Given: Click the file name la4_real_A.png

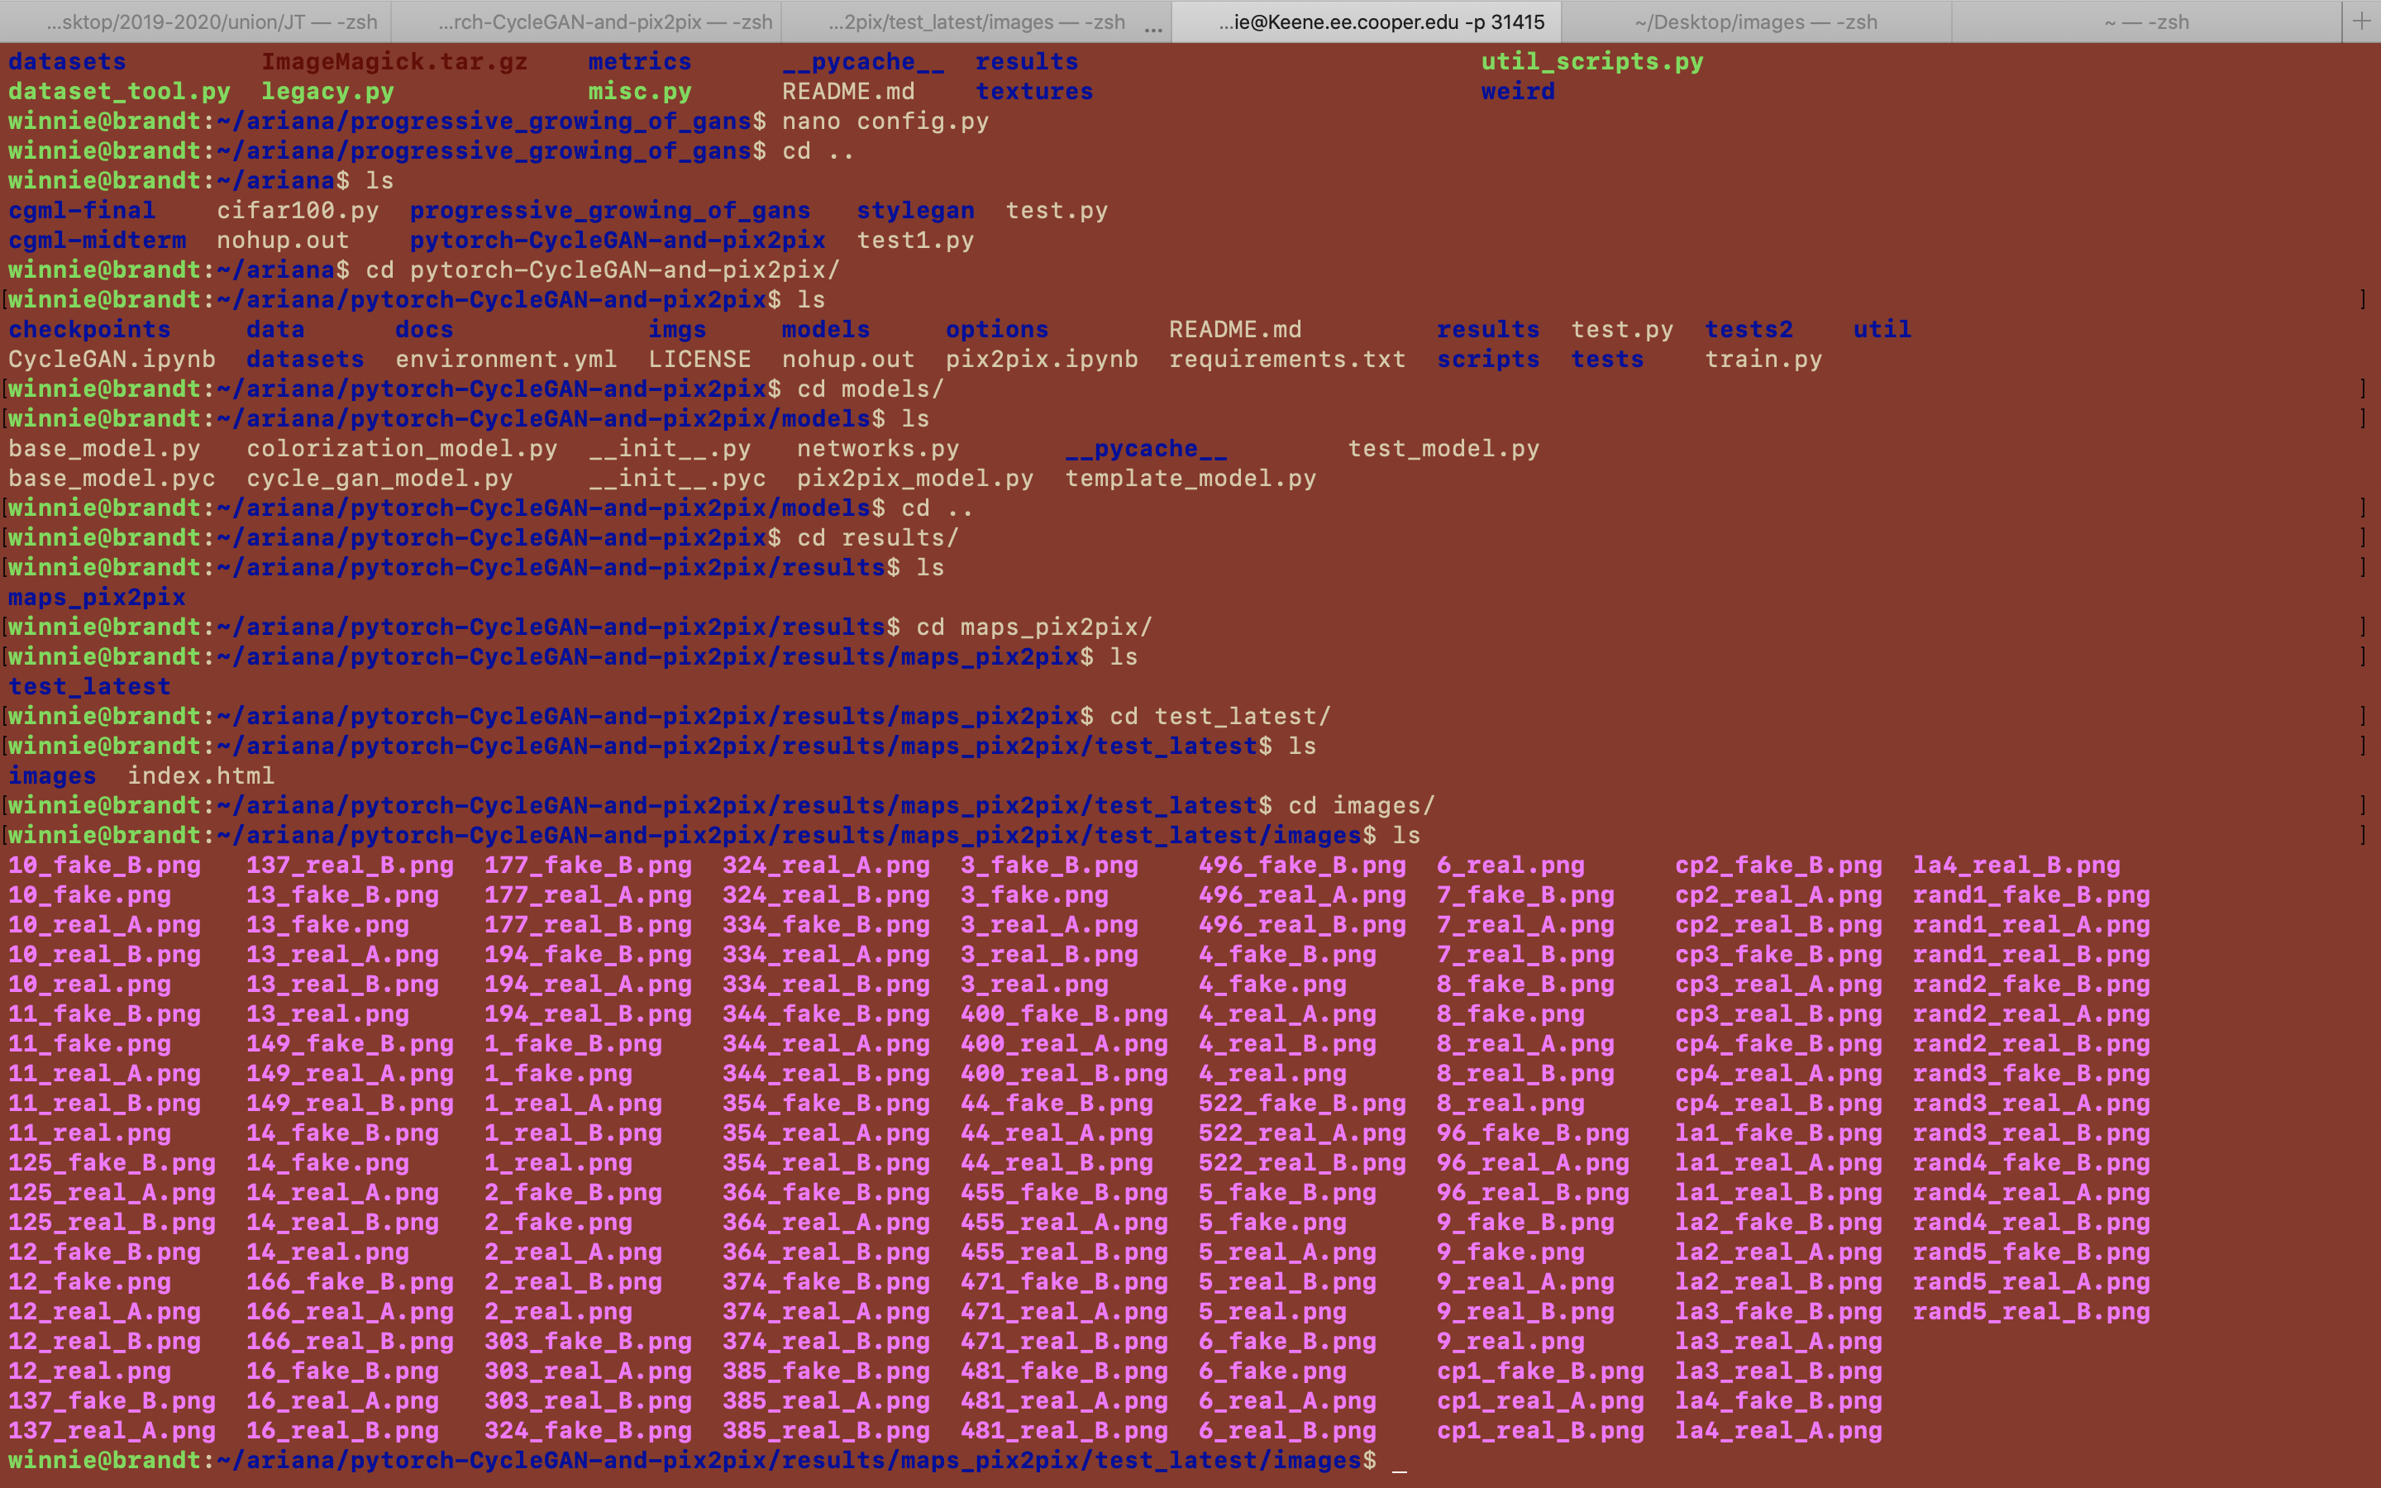Looking at the screenshot, I should click(x=1777, y=1431).
